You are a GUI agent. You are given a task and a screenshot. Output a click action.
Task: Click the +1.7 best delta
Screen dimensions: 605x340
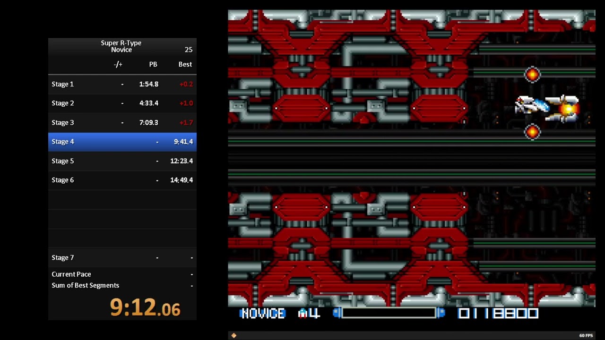click(x=186, y=122)
